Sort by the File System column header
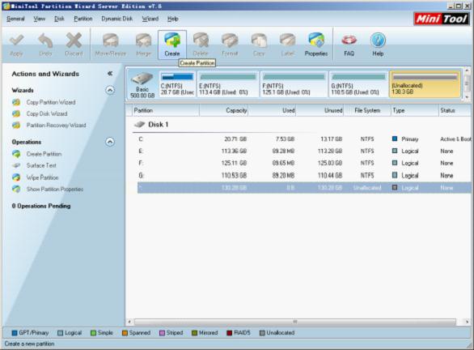 367,110
